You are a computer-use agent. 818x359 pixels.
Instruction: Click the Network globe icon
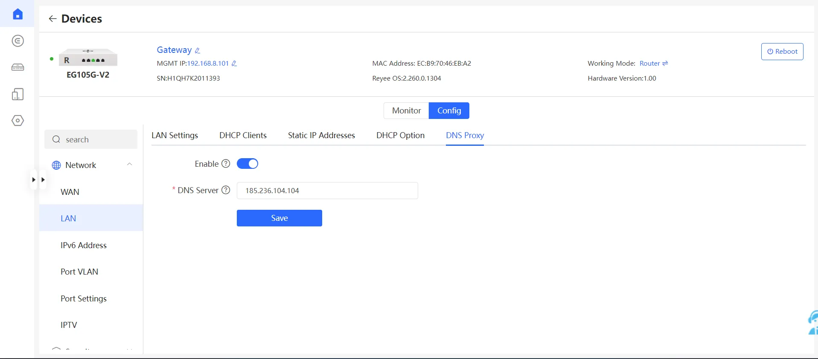coord(56,165)
